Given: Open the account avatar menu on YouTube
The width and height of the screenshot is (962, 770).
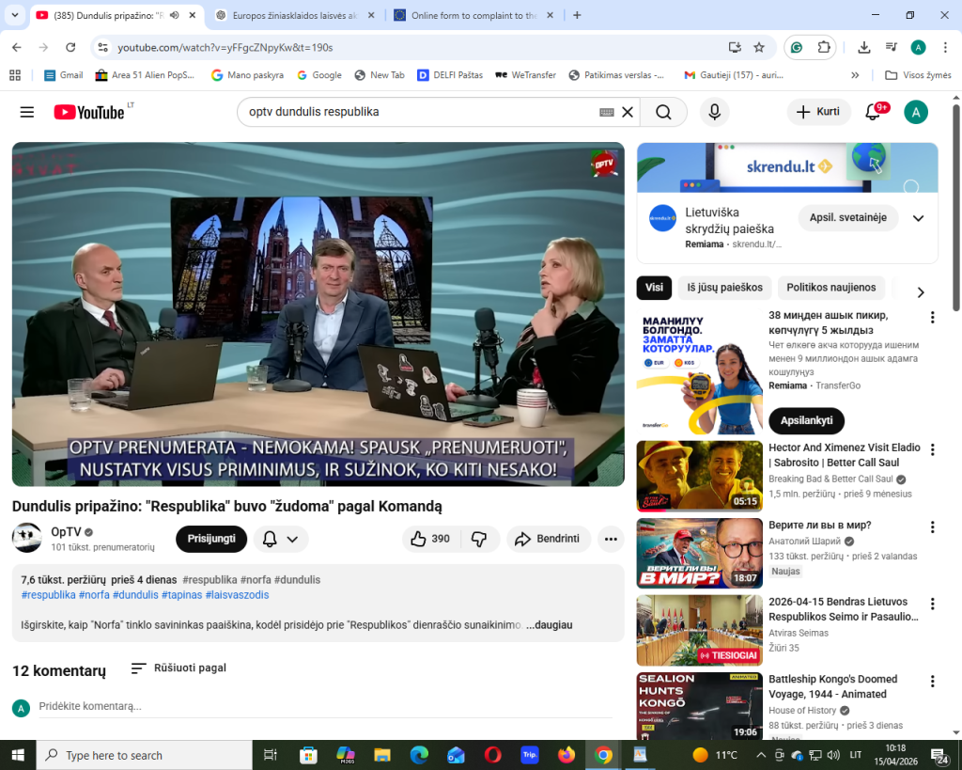Looking at the screenshot, I should (x=916, y=112).
